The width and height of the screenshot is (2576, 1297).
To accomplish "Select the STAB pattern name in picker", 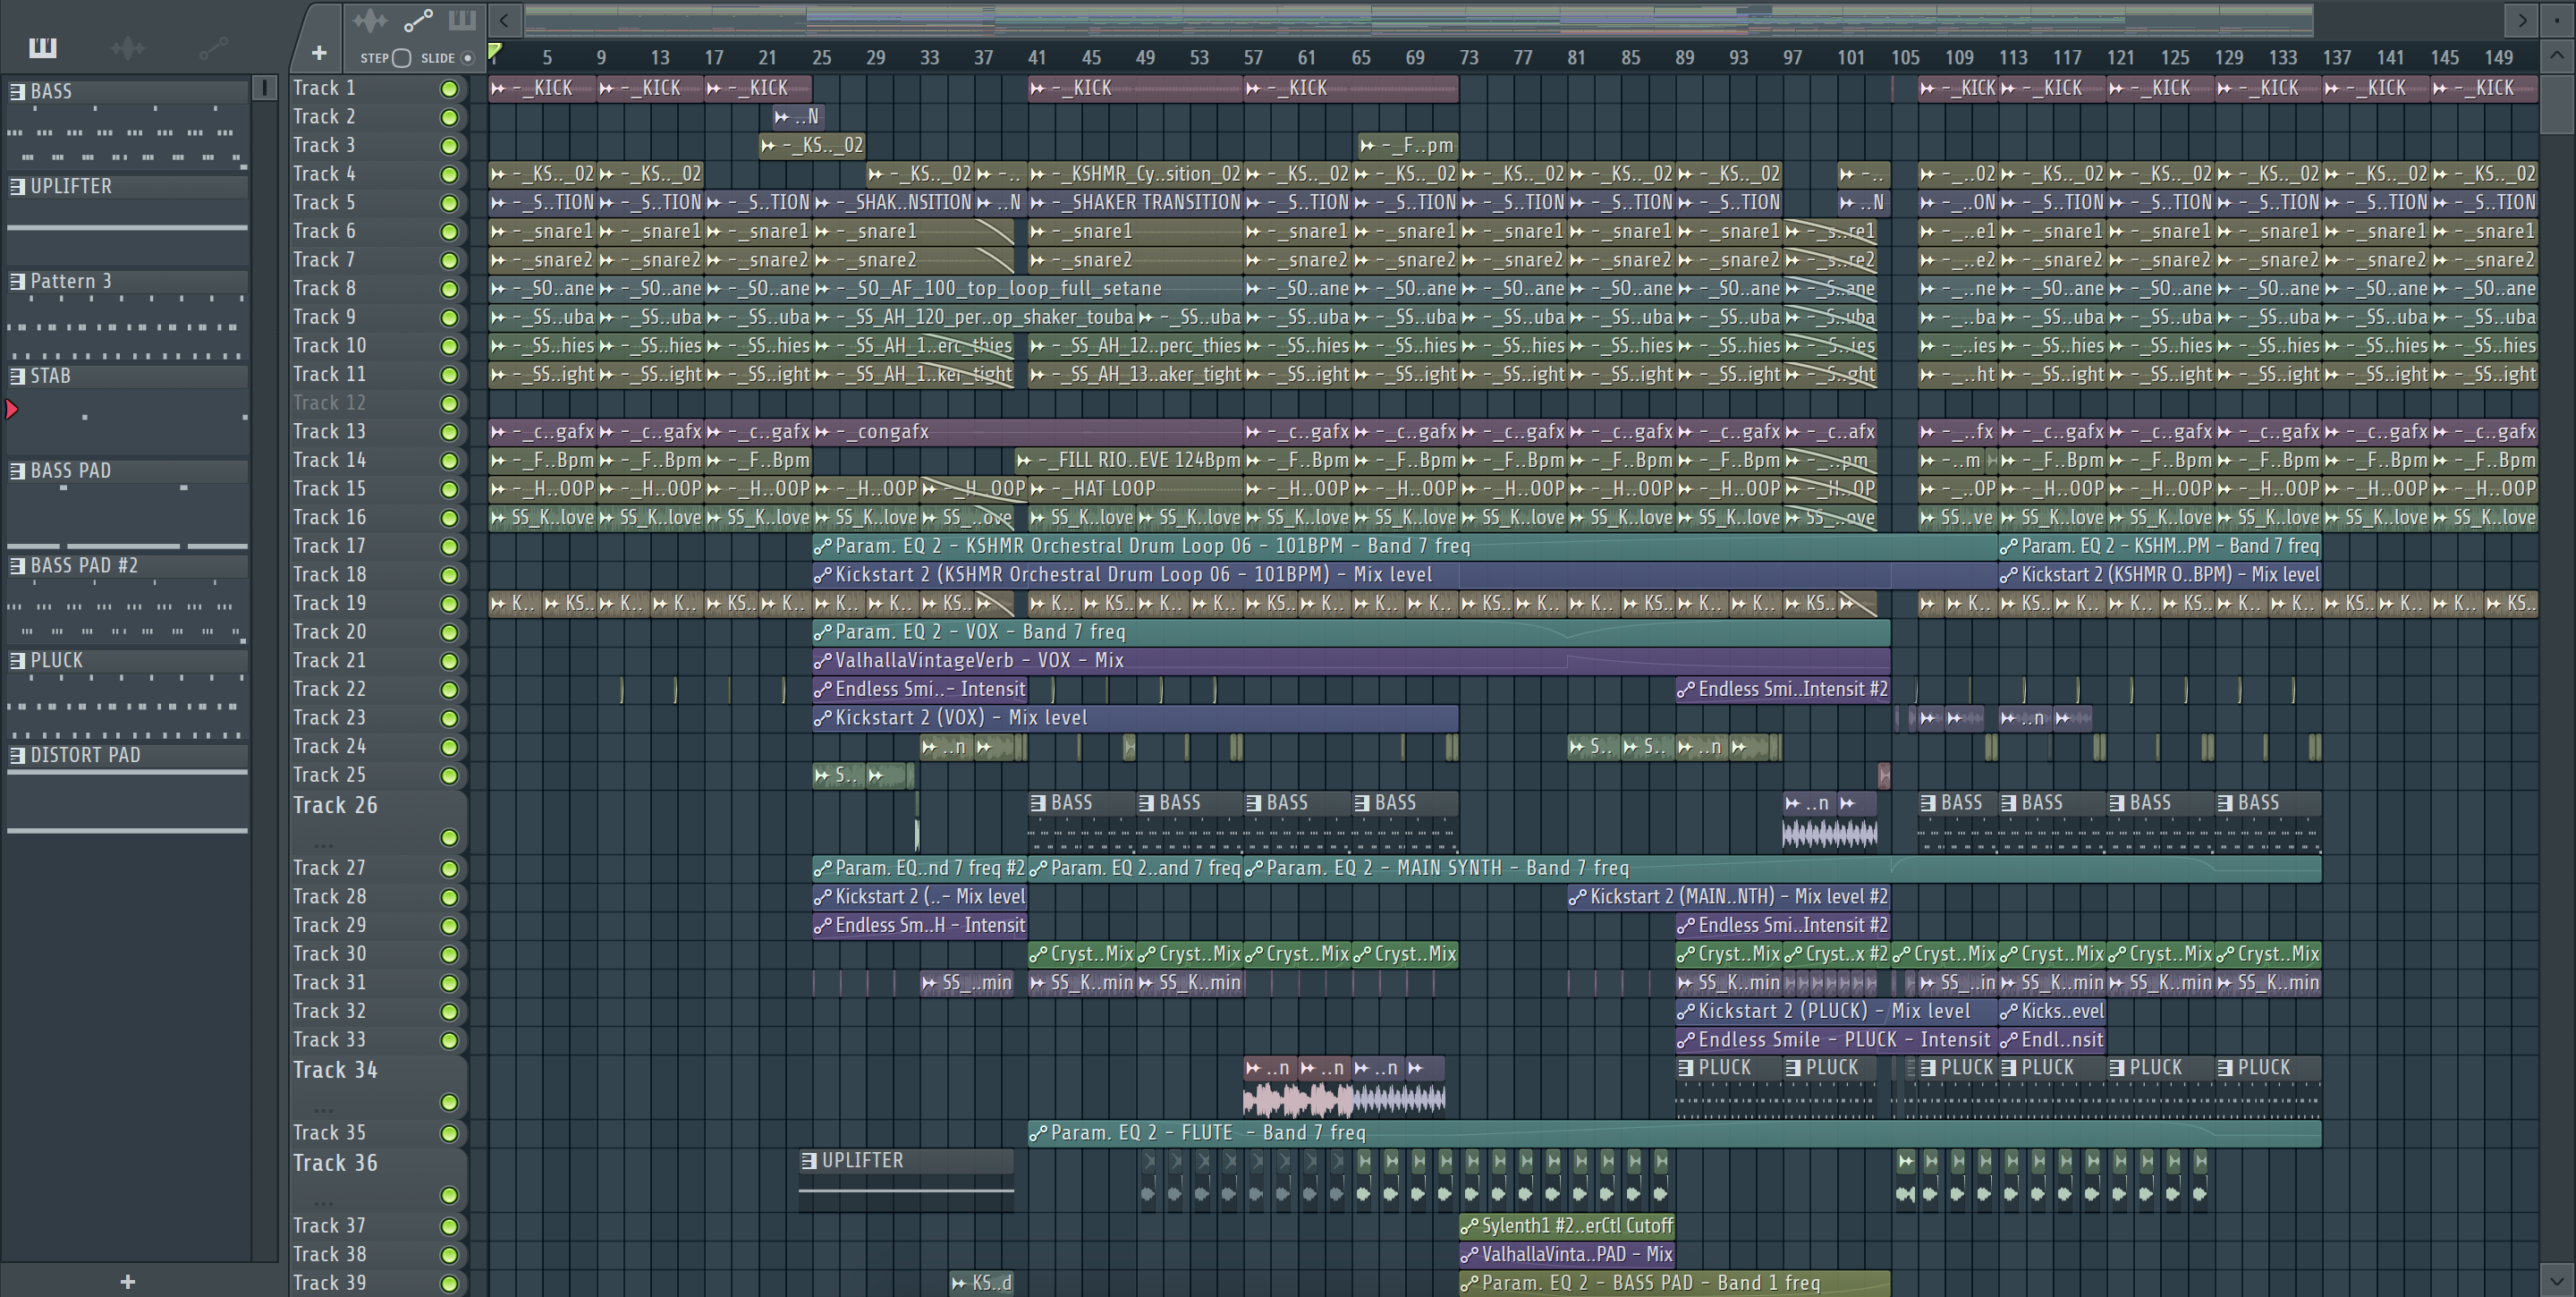I will click(50, 376).
